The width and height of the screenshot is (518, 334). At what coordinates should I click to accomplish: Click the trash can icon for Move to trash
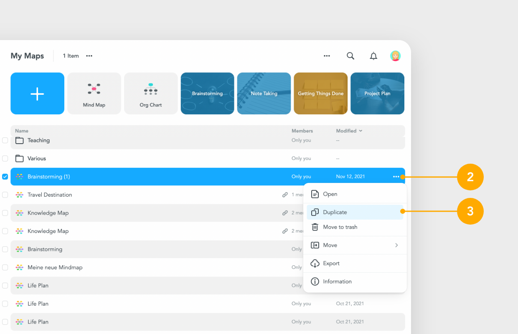[x=315, y=227]
